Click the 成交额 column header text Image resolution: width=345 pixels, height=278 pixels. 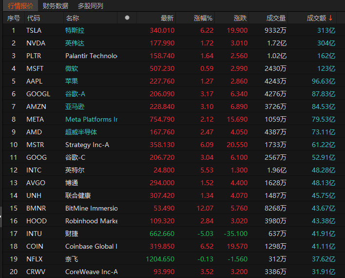316,18
